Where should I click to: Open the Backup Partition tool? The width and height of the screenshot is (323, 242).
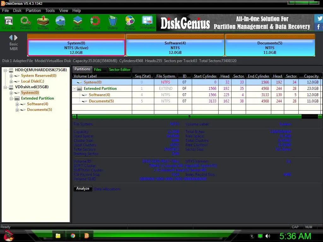click(130, 23)
